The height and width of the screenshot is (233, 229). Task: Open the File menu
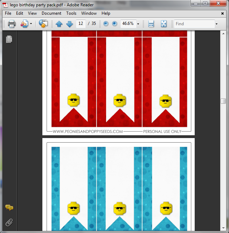point(8,13)
